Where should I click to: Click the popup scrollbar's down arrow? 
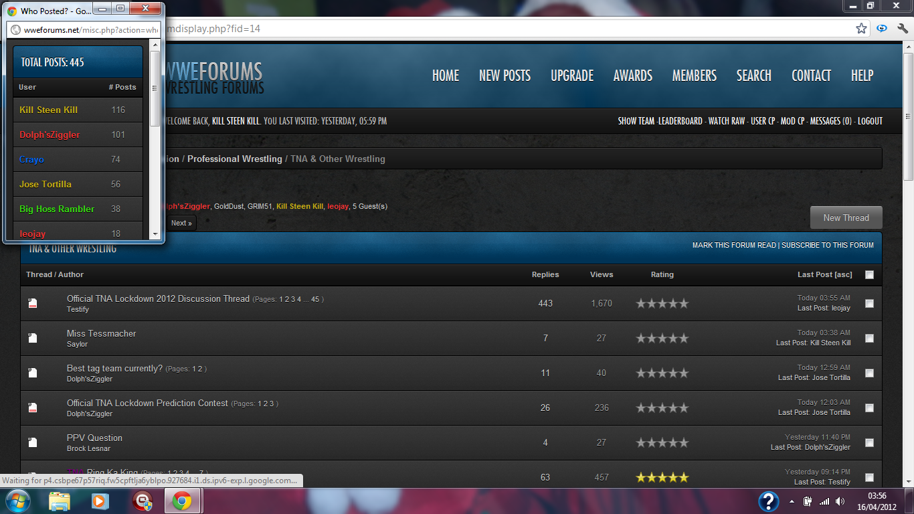tap(155, 234)
